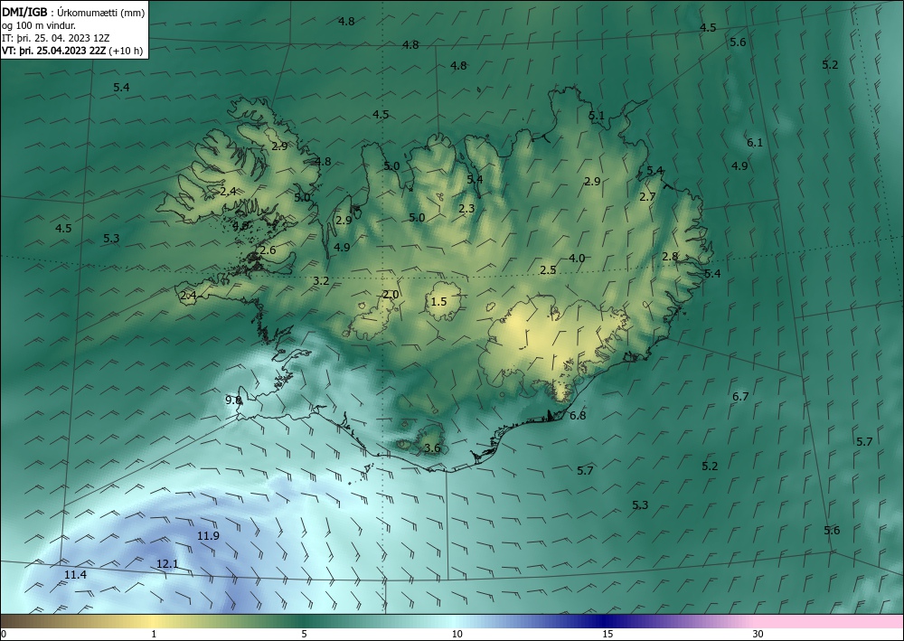
Task: Click the 2.5 value next to 4.0
Action: point(549,269)
